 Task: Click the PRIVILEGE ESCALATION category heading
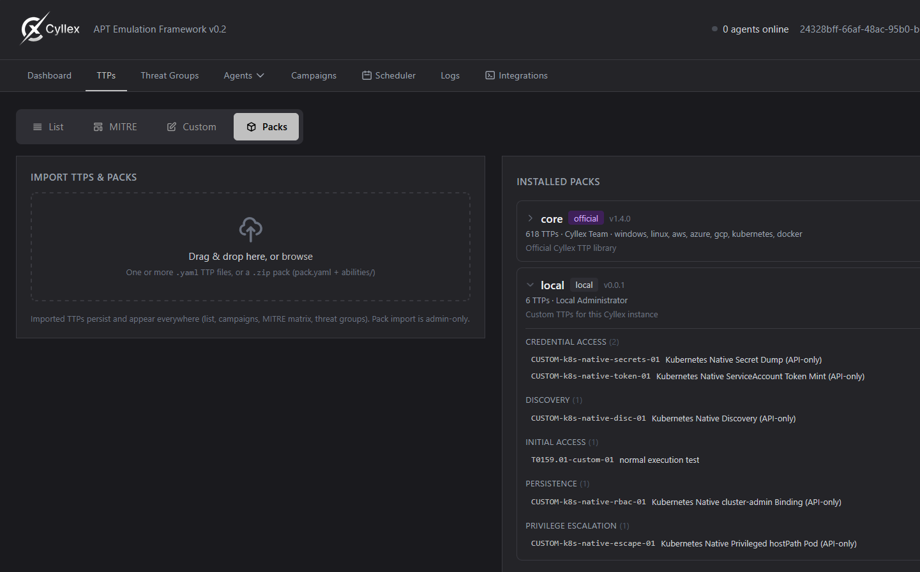pyautogui.click(x=577, y=526)
